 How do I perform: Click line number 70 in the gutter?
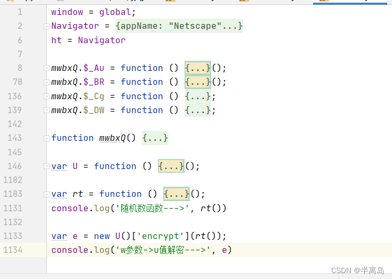pyautogui.click(x=18, y=82)
